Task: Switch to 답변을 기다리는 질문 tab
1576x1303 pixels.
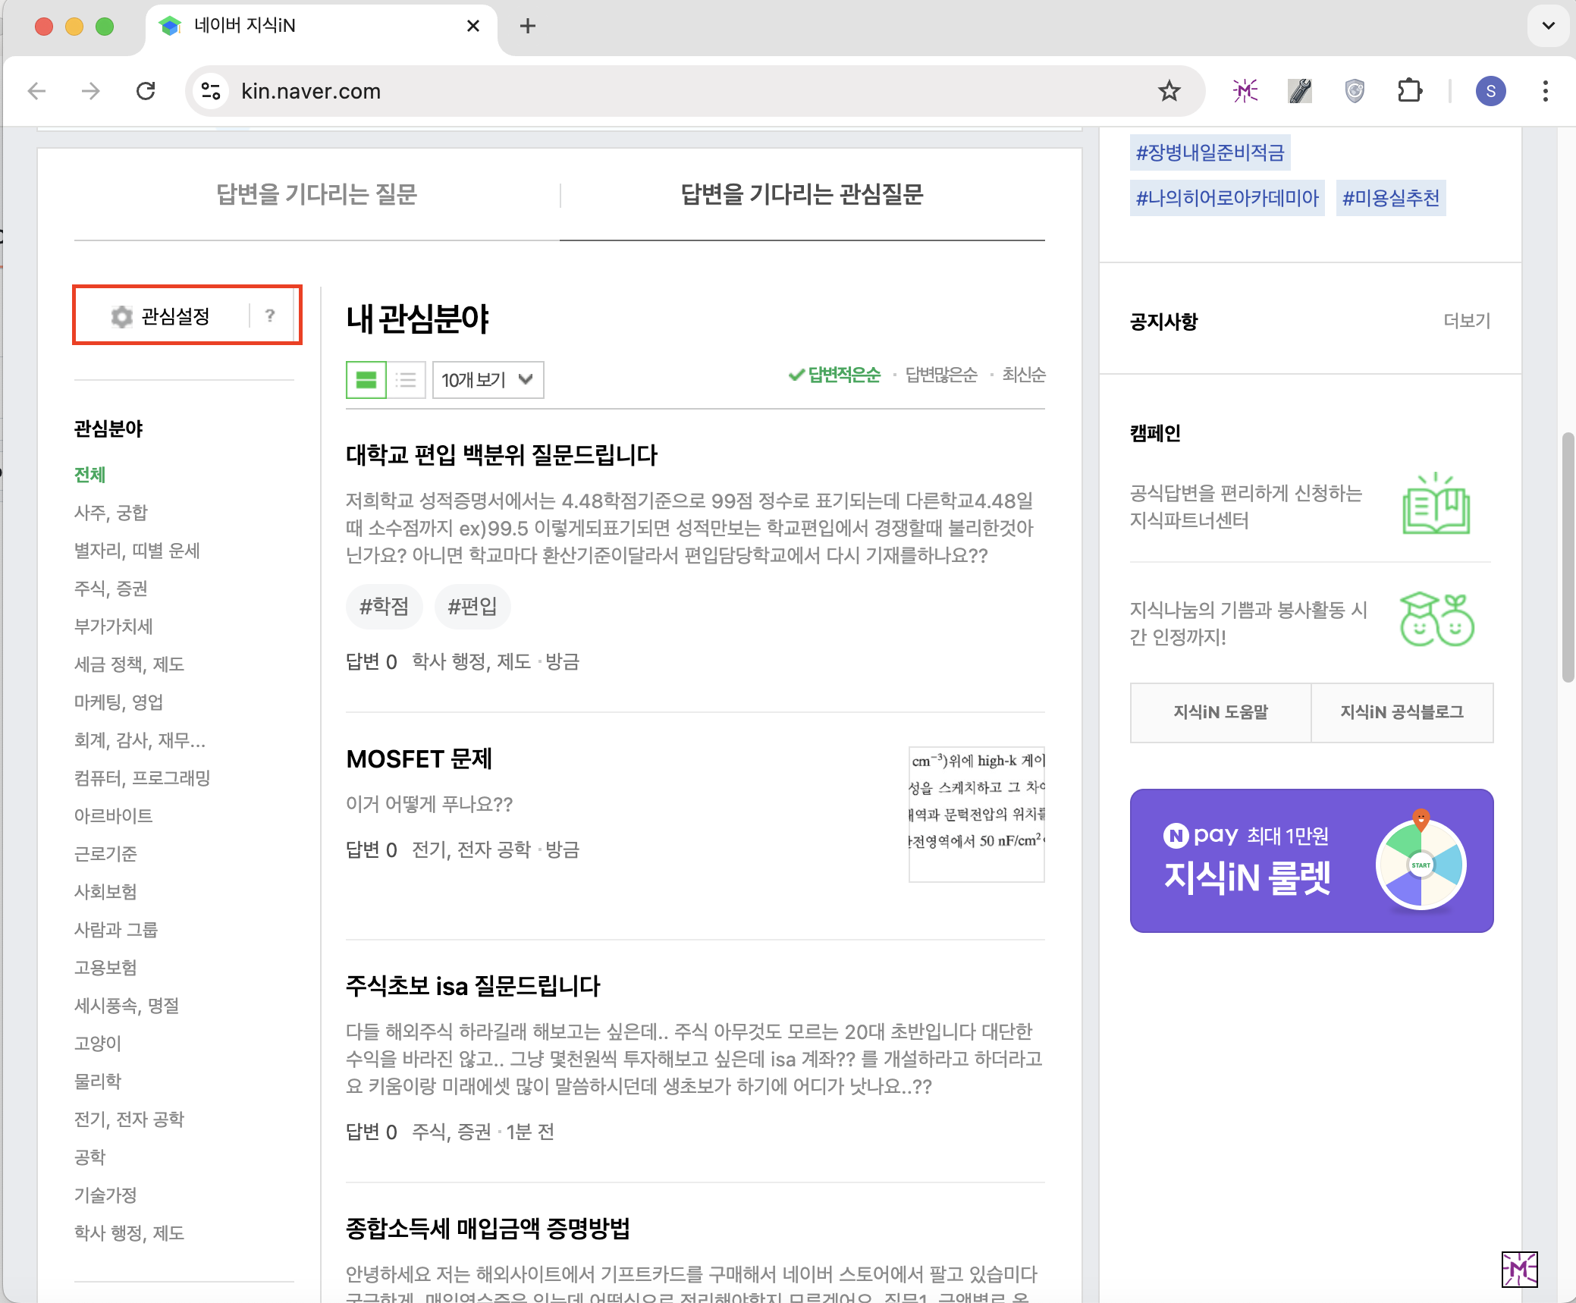Action: [316, 195]
